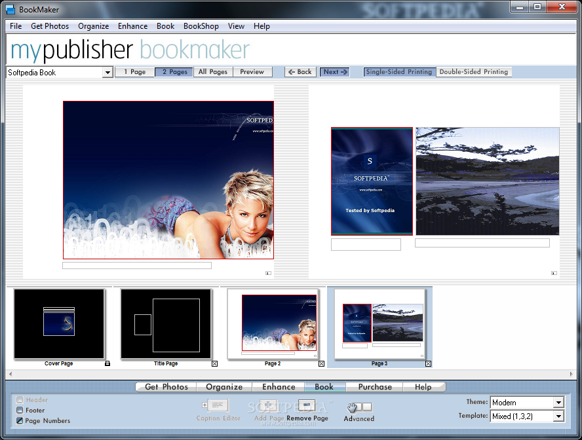The width and height of the screenshot is (582, 440).
Task: Open the Book menu
Action: pos(165,26)
